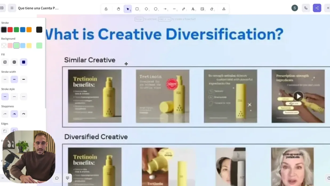This screenshot has height=186, width=330.
Task: Select the Insert image tool
Action: 202,9
